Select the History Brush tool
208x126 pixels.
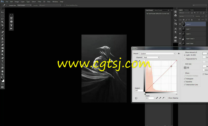pos(2,42)
